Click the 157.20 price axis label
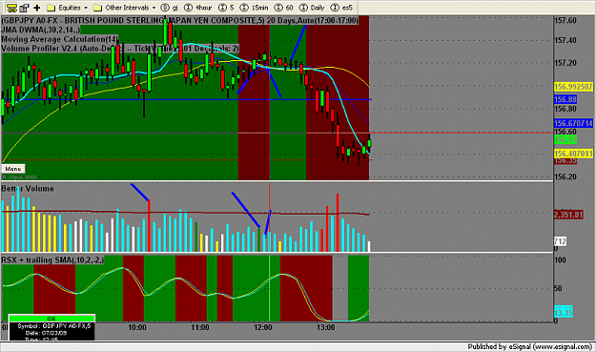 click(x=565, y=63)
